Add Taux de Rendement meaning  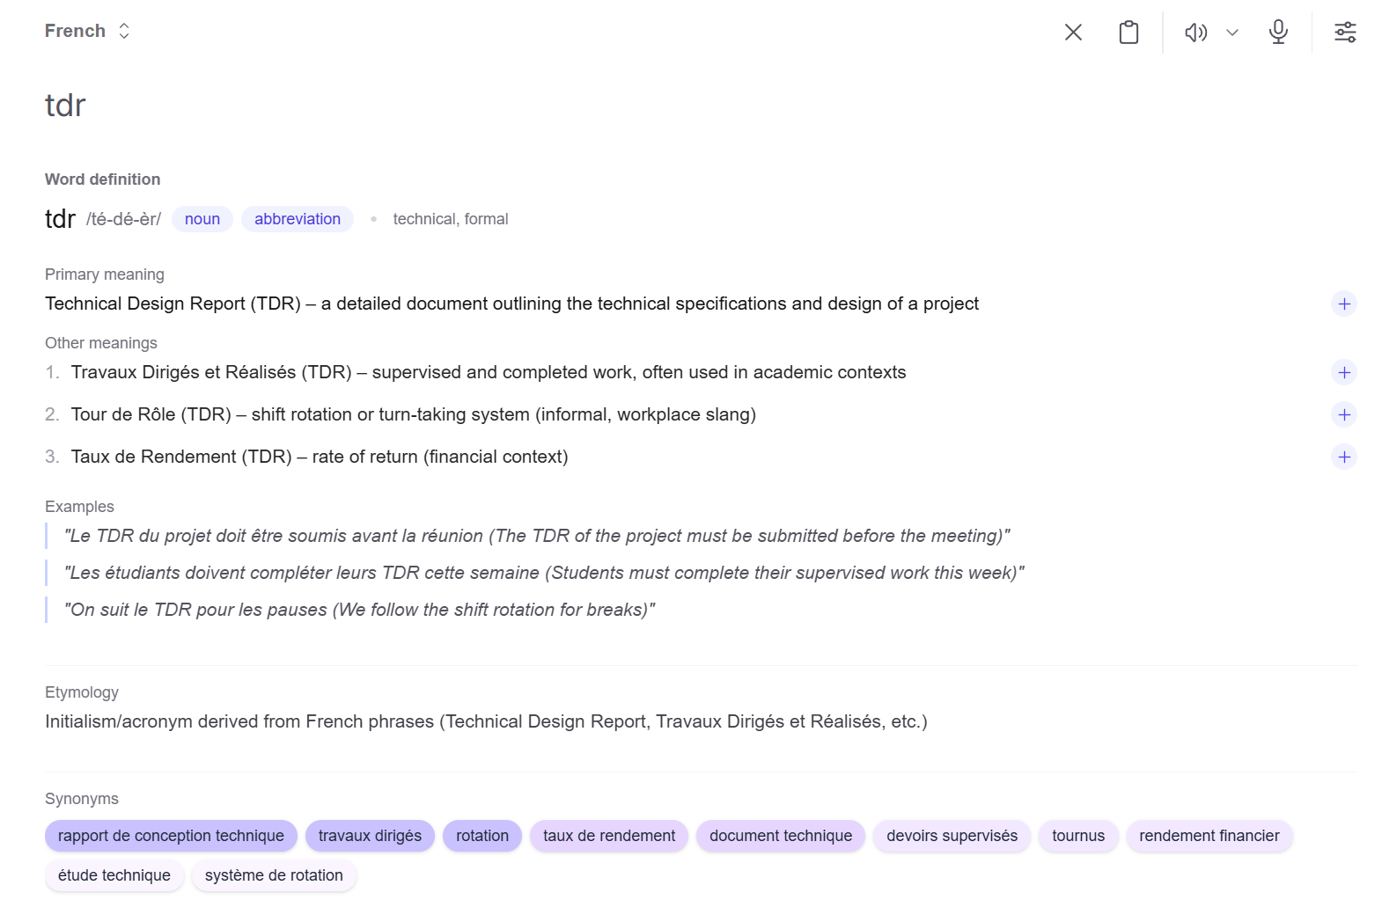[1344, 457]
